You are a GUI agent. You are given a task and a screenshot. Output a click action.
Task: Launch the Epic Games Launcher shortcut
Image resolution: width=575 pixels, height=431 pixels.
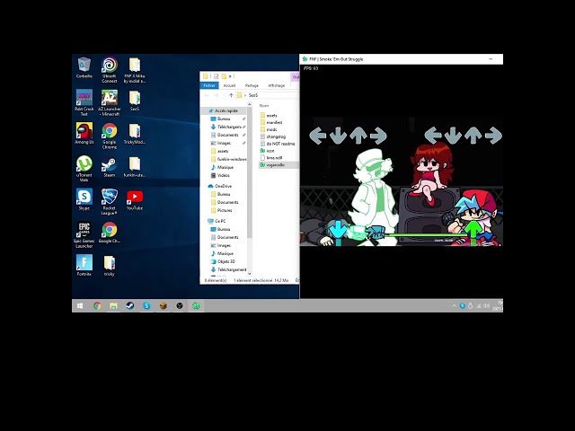(x=84, y=230)
